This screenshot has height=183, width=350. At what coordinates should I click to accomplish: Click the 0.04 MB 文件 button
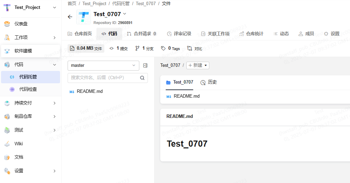pos(86,48)
